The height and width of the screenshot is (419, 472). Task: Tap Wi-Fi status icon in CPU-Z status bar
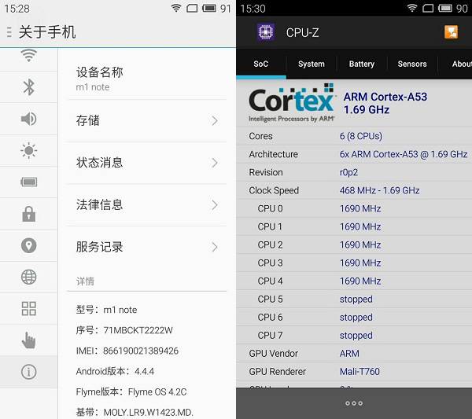[411, 8]
